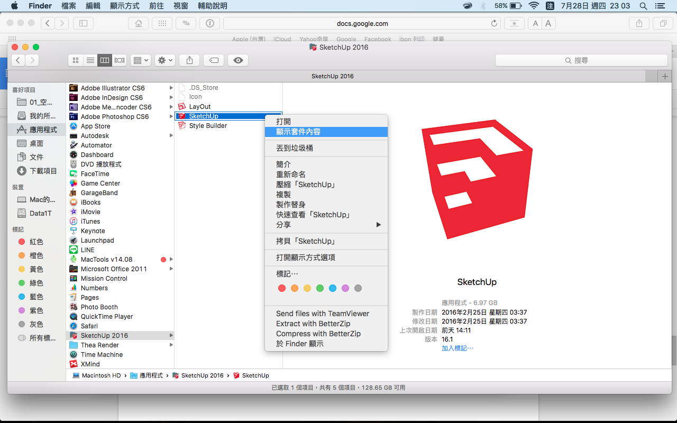Viewport: 677px width, 423px height.
Task: Select the 綠色 tag in the sidebar
Action: point(36,283)
